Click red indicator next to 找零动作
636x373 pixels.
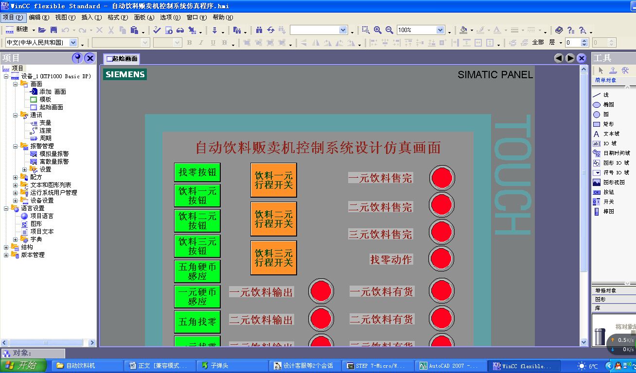[x=442, y=259]
